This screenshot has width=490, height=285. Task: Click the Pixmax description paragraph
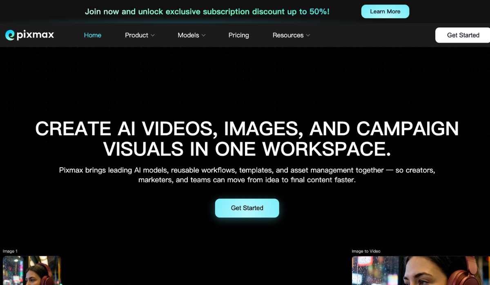247,175
